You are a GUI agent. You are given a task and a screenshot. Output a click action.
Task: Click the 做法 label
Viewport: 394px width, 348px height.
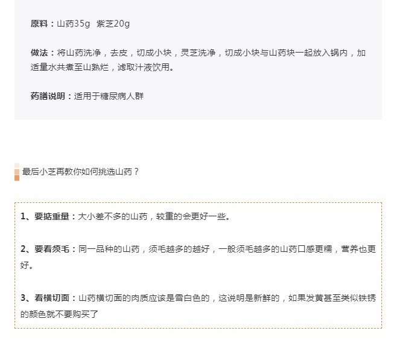[x=39, y=53]
